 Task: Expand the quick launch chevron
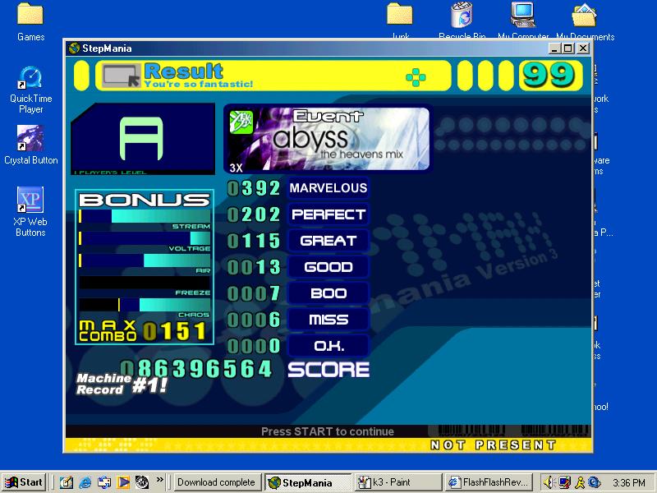(159, 479)
